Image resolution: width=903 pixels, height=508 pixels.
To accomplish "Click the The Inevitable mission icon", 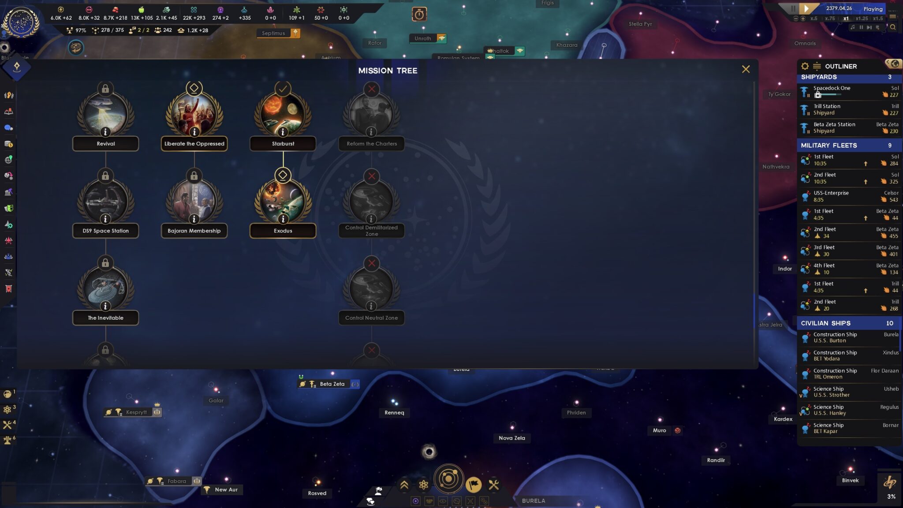I will pyautogui.click(x=105, y=287).
